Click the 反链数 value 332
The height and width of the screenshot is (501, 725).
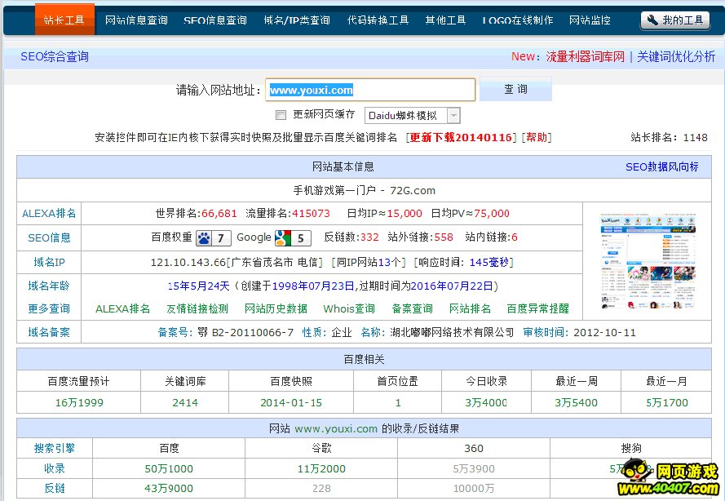point(369,237)
